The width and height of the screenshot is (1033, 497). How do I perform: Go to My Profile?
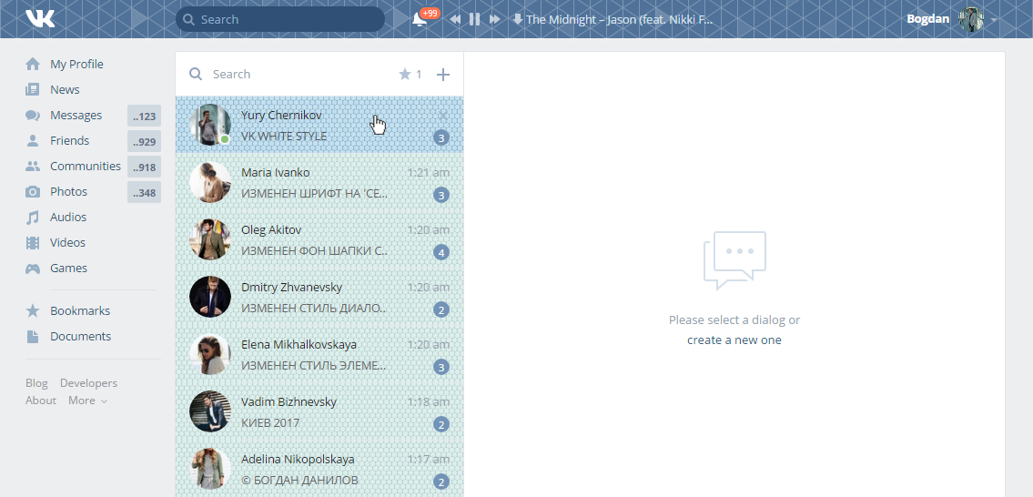coord(76,64)
